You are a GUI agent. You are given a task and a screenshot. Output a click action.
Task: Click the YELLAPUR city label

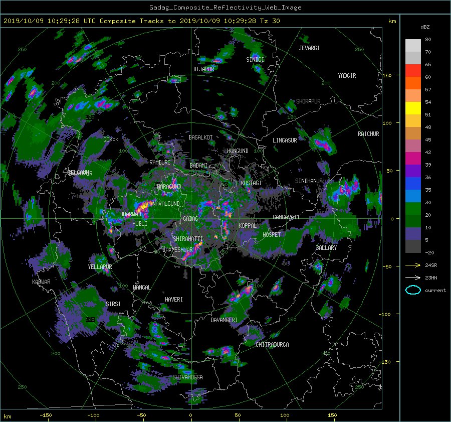click(x=100, y=267)
